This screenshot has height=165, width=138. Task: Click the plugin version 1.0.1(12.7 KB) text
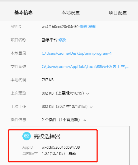click(53, 153)
